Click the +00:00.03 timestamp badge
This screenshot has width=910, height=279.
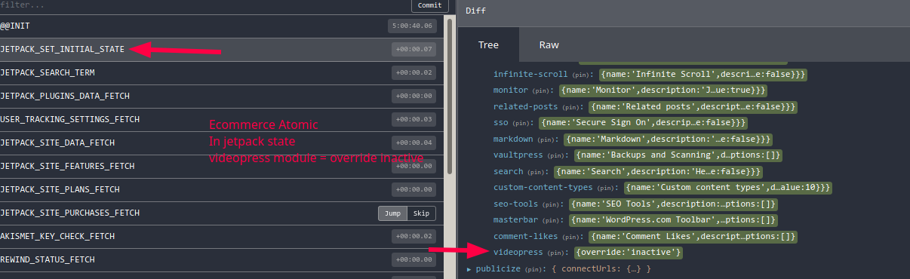click(413, 119)
